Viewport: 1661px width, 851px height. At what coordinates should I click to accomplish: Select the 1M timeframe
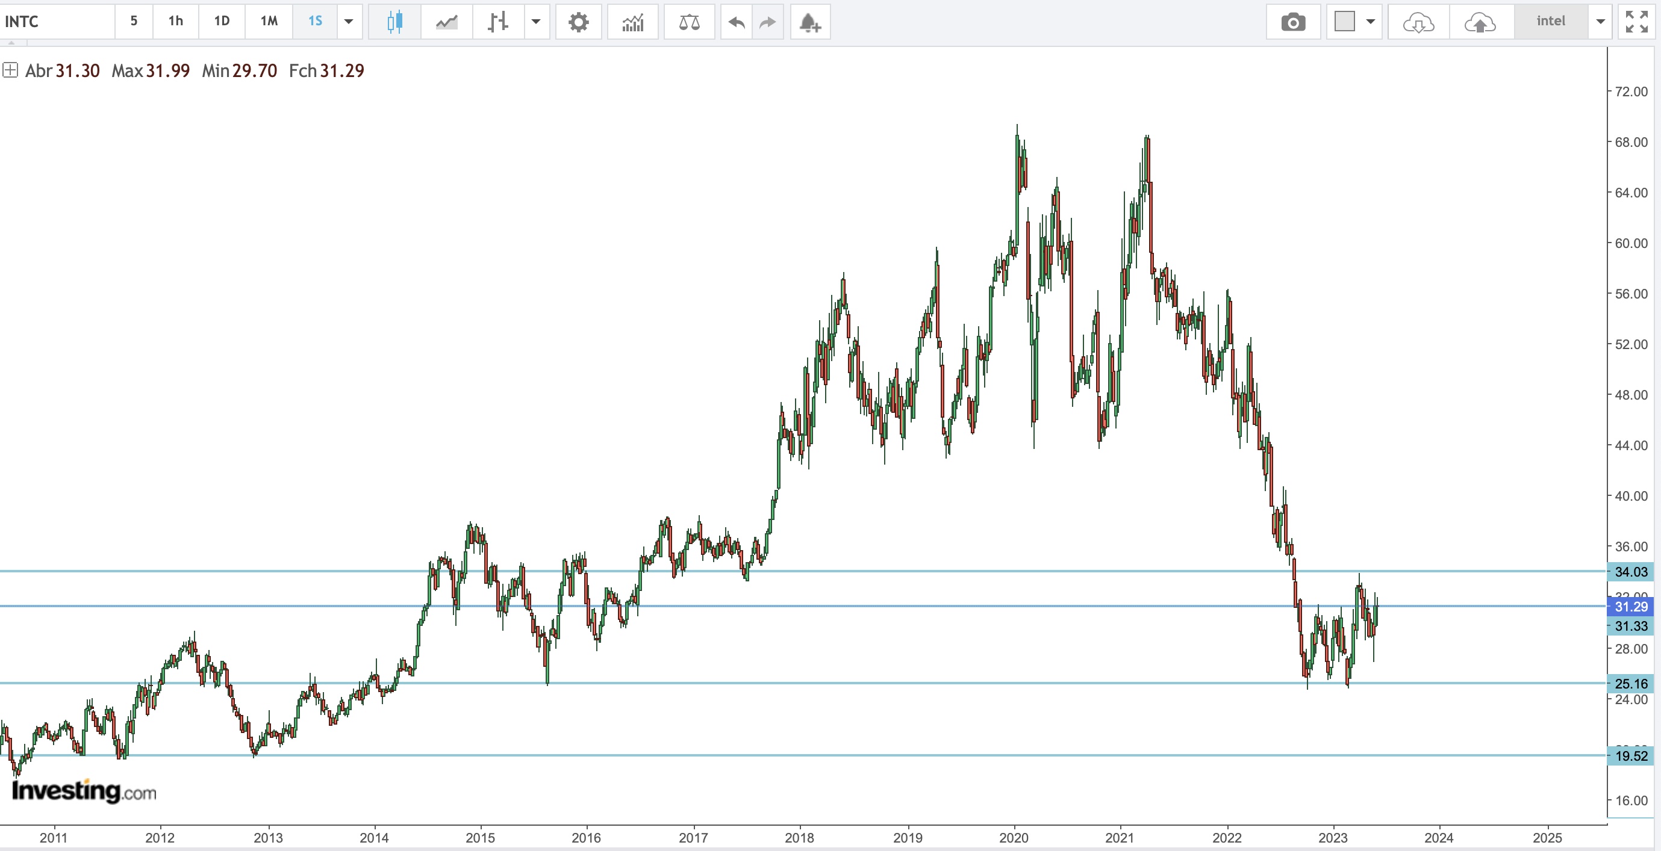pyautogui.click(x=269, y=21)
